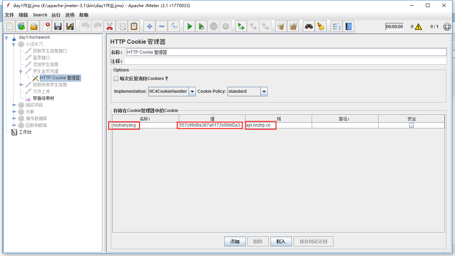Select 文件上传 in the tree
Image resolution: width=455 pixels, height=256 pixels.
pyautogui.click(x=41, y=91)
